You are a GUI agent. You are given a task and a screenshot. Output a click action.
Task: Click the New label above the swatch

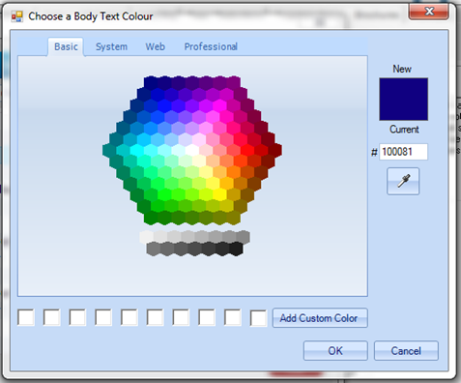point(402,69)
